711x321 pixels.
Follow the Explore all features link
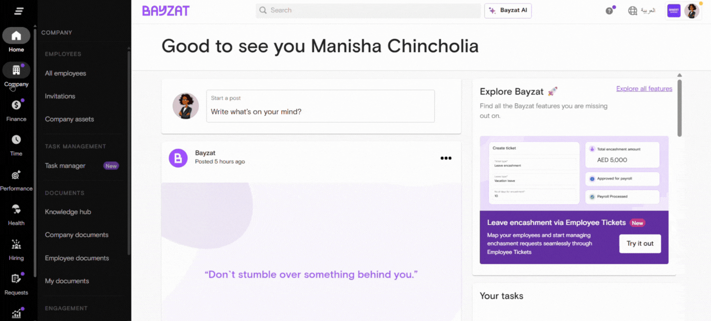point(644,88)
